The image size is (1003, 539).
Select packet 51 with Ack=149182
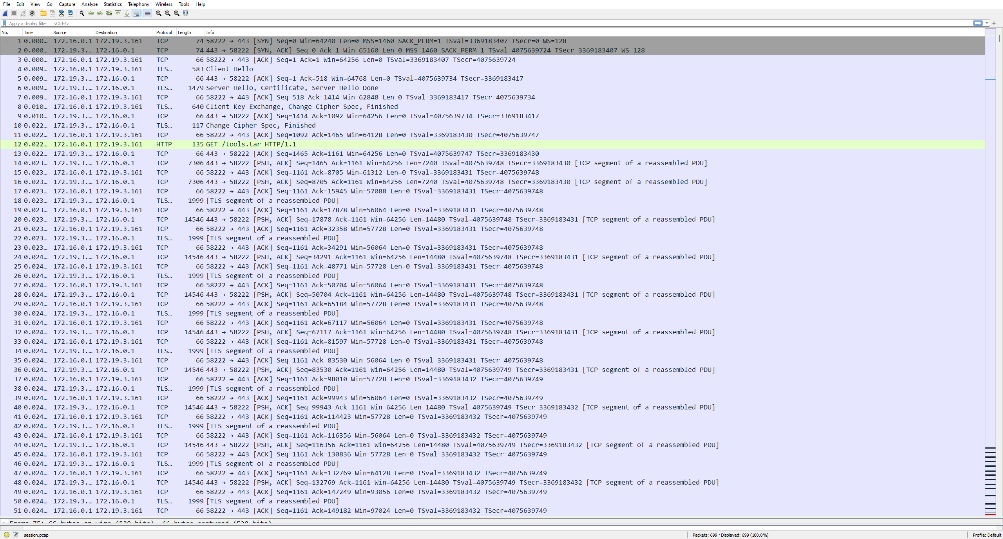click(492, 511)
